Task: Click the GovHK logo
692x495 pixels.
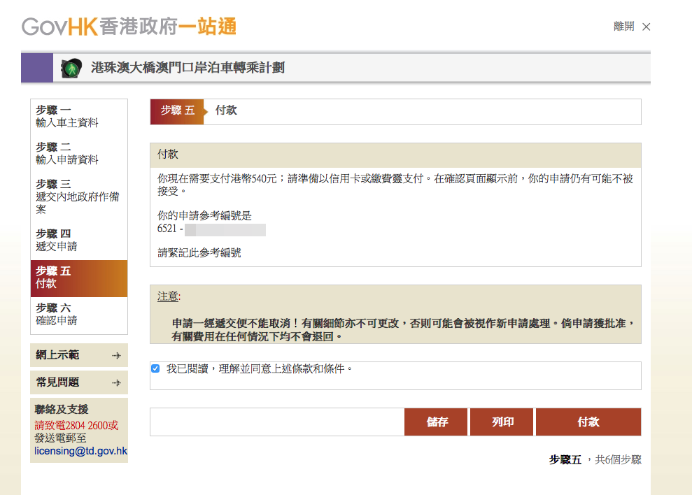Action: (129, 27)
